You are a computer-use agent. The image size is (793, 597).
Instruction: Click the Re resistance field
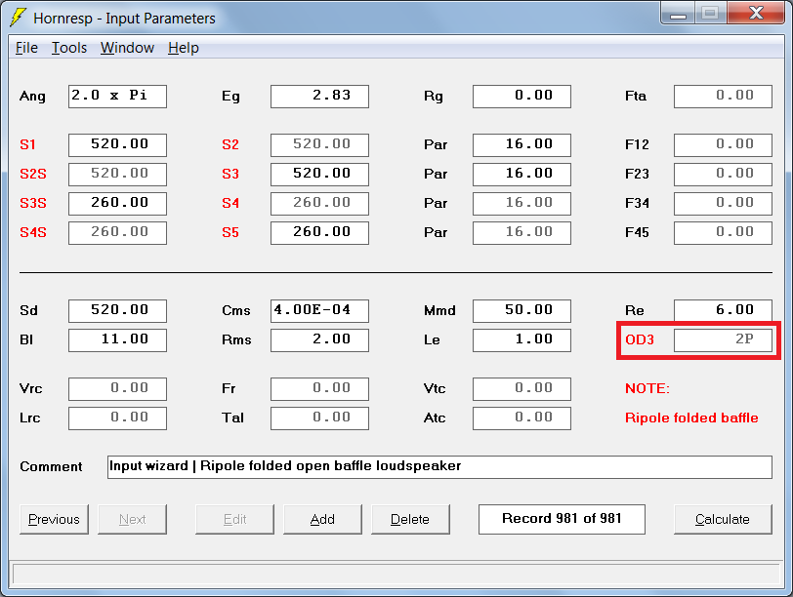724,311
